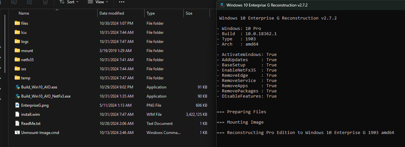Click the files folder icon
405x147 pixels.
tap(17, 23)
